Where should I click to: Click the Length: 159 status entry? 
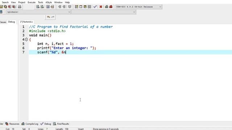62,129
